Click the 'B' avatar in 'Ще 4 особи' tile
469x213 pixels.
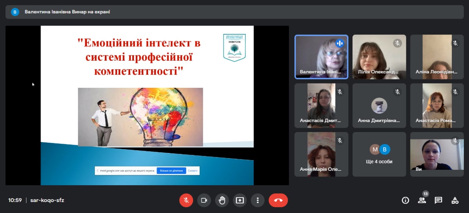384,149
